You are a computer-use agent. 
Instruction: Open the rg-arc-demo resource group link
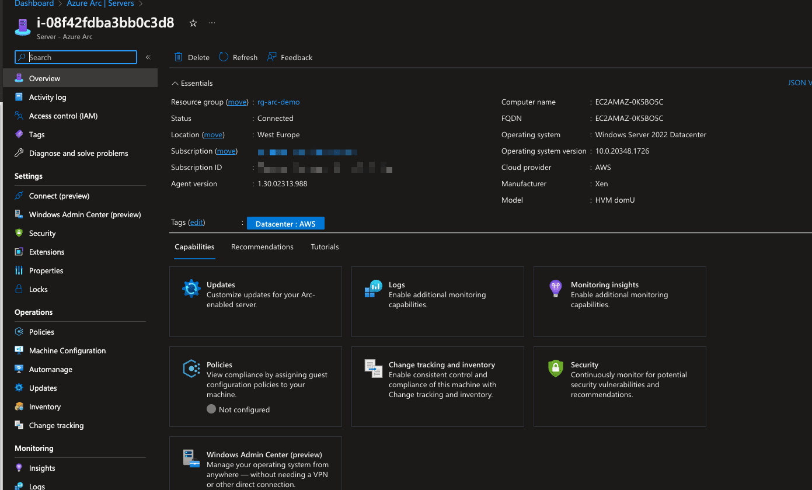tap(278, 102)
